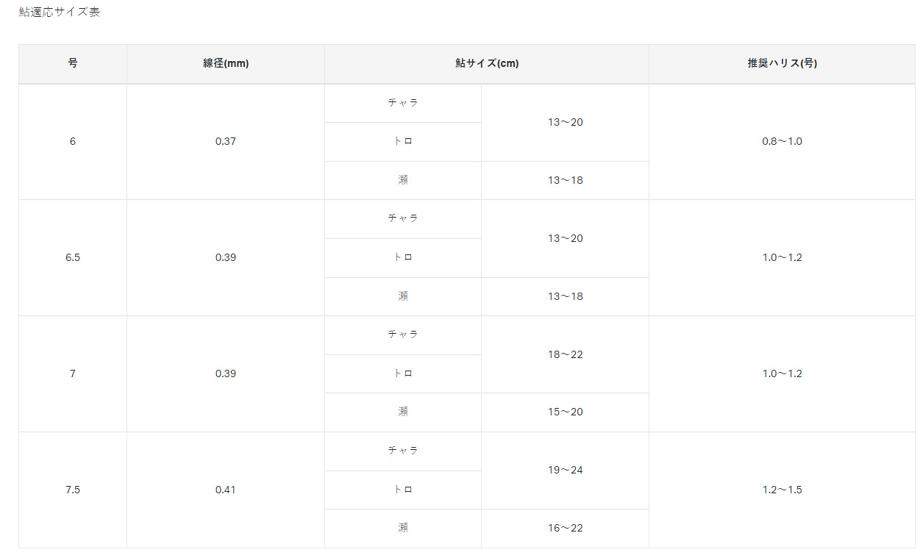Click the 鮎サイズ(cm) column header
The image size is (923, 558).
(487, 63)
